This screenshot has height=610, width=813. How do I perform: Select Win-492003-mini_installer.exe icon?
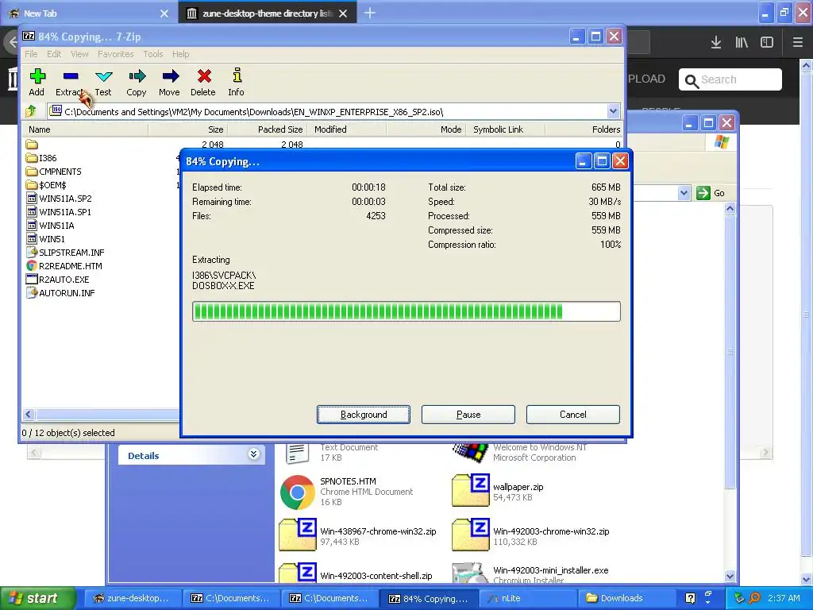pos(471,573)
